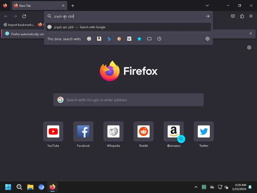
Task: Click the address bar containing 'crash on ctril'
Action: pyautogui.click(x=128, y=16)
